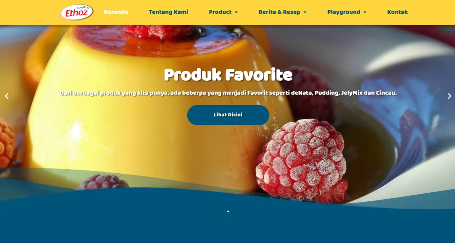The width and height of the screenshot is (455, 243).
Task: Click the Playground menu label
Action: 344,12
